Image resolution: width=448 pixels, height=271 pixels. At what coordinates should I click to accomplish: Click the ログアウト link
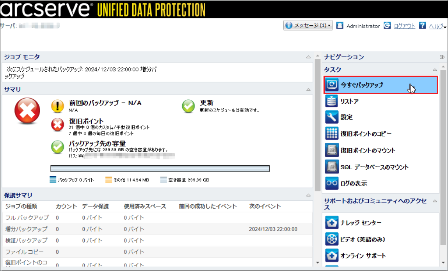pyautogui.click(x=404, y=26)
